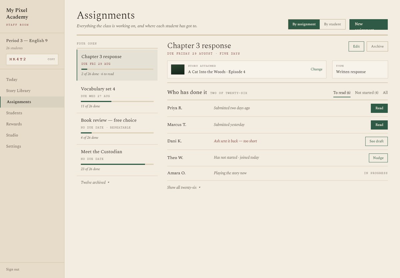This screenshot has height=278, width=400.
Task: Open the Studio section
Action: 12,135
